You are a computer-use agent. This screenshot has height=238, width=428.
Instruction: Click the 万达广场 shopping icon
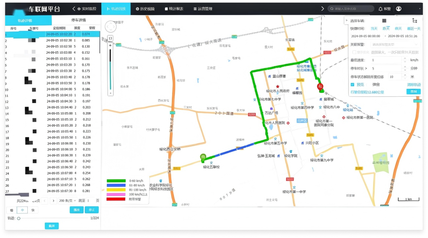272,108
